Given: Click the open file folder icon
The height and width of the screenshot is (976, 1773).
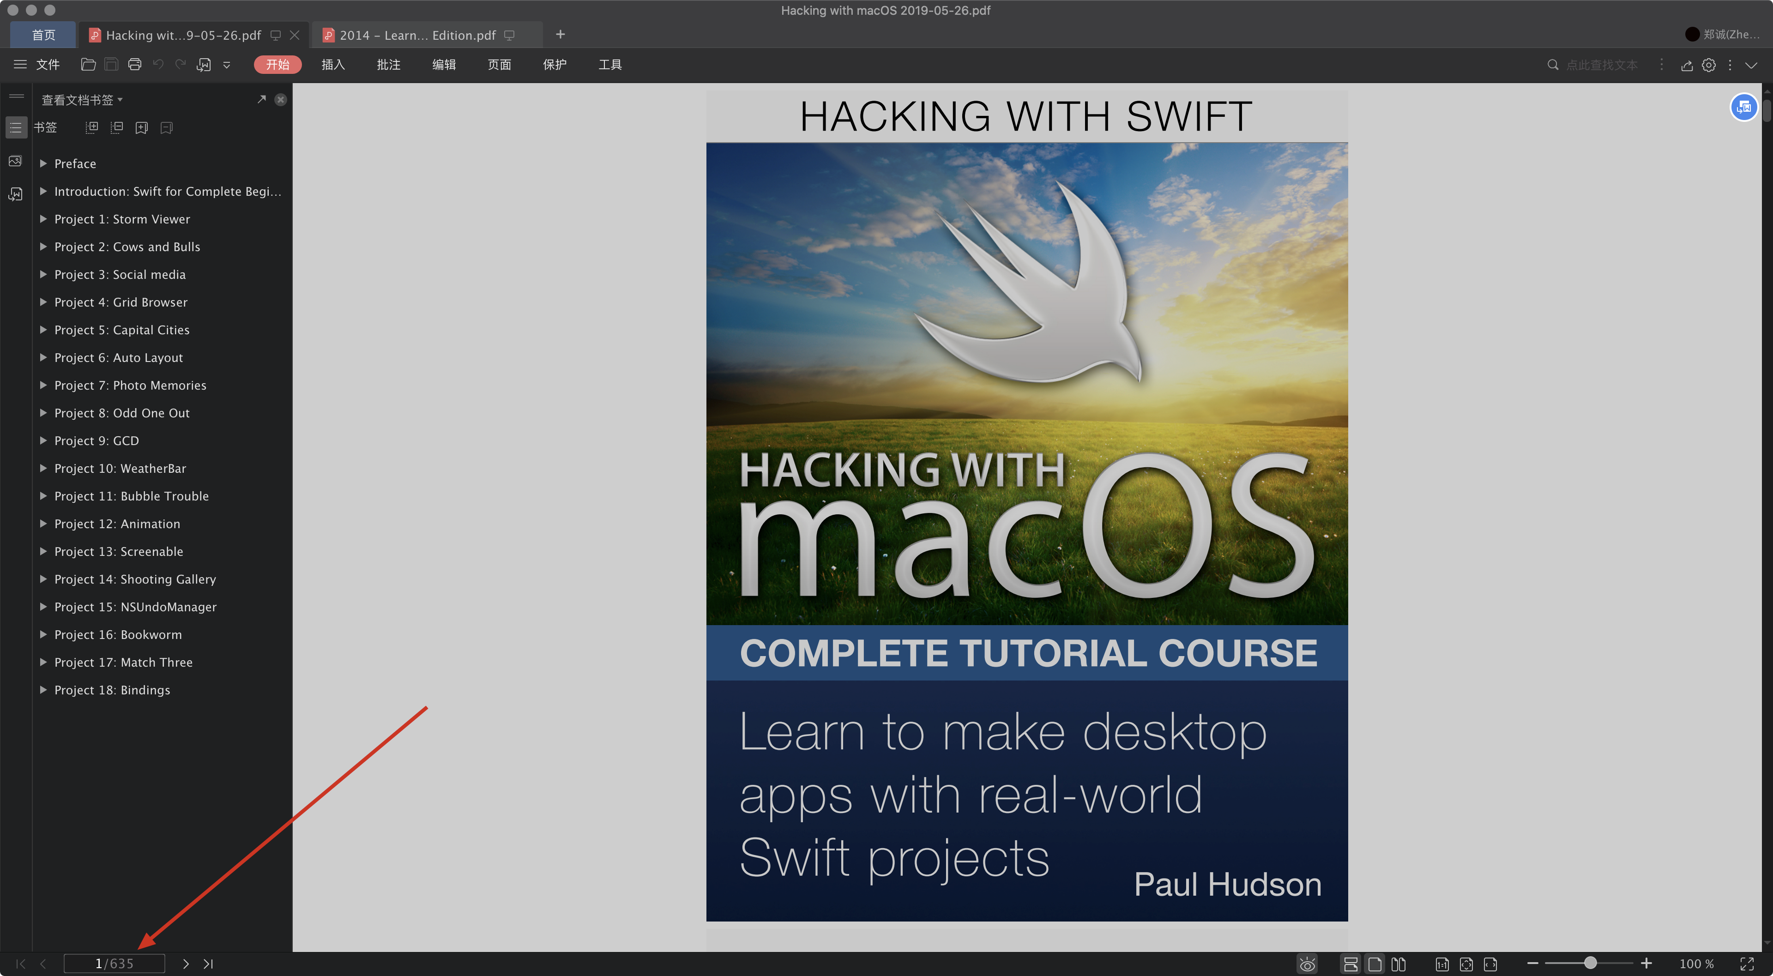Looking at the screenshot, I should click(88, 65).
